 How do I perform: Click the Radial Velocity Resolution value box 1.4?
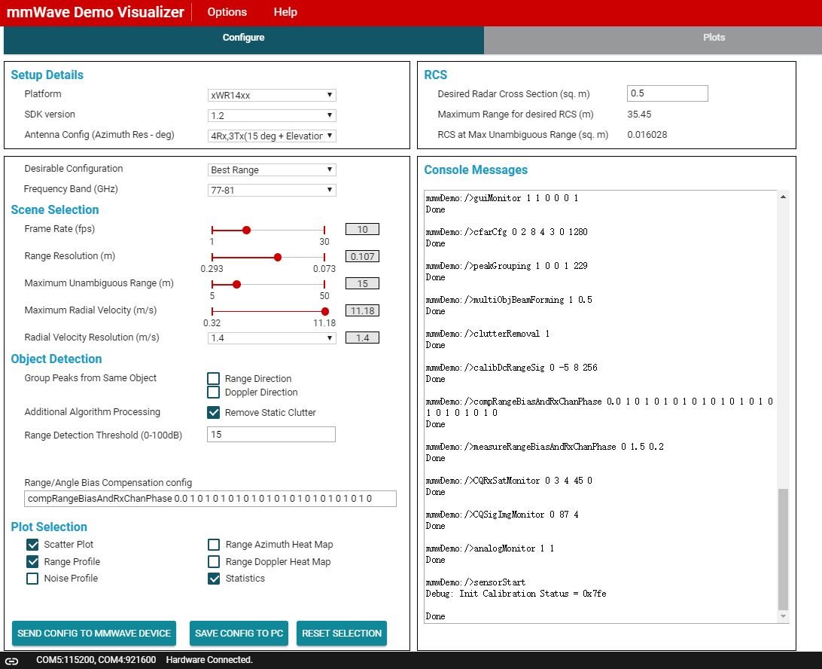point(362,338)
